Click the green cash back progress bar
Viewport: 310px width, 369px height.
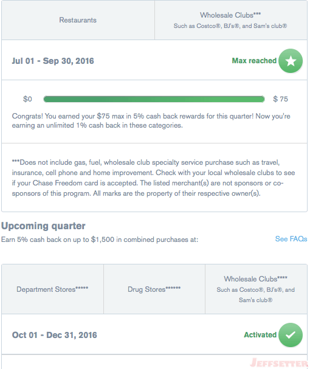154,99
